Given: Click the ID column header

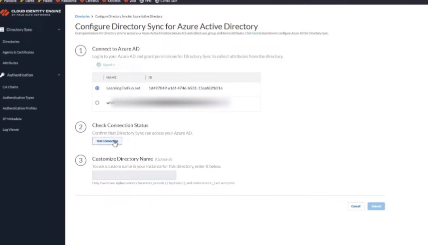Looking at the screenshot, I should pyautogui.click(x=150, y=77).
